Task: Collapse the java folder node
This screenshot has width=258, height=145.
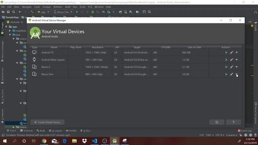Action: point(10,35)
